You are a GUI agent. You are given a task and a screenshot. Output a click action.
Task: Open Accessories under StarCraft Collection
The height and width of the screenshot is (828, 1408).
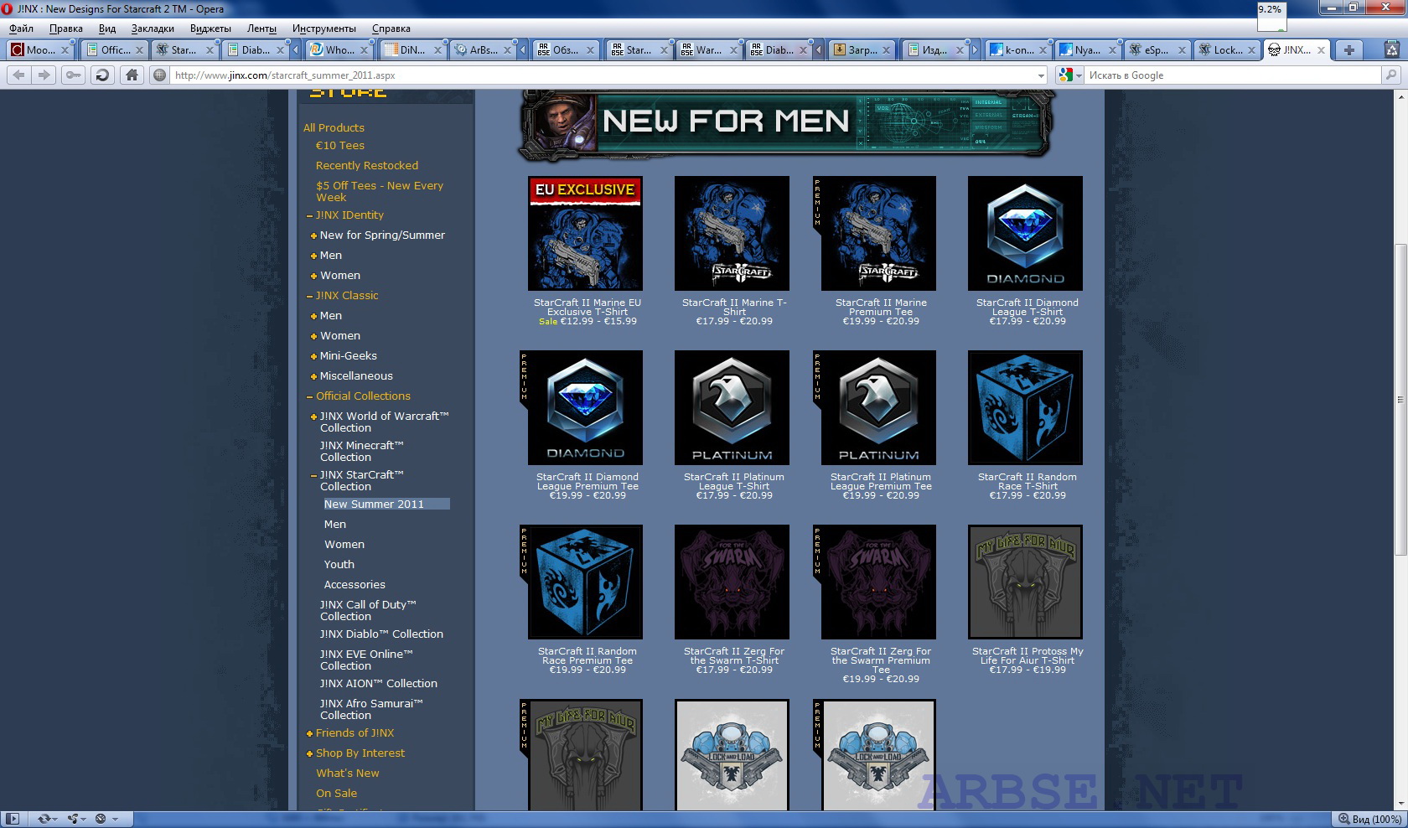point(355,584)
